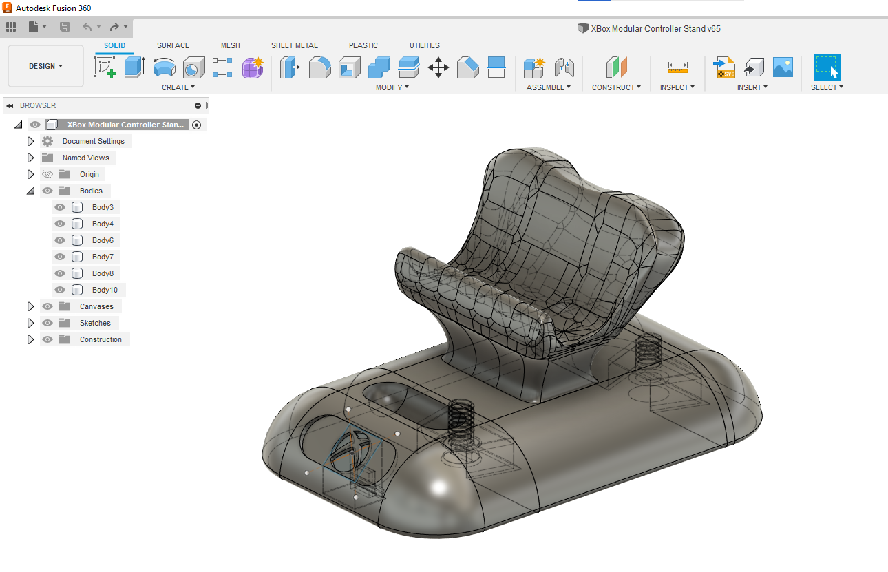The image size is (888, 572).
Task: Undo the last action
Action: [87, 27]
